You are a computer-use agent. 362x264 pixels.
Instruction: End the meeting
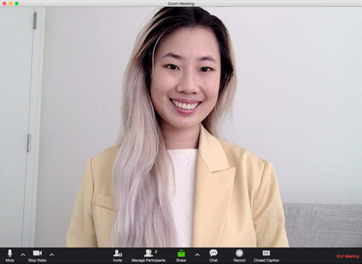tap(347, 256)
